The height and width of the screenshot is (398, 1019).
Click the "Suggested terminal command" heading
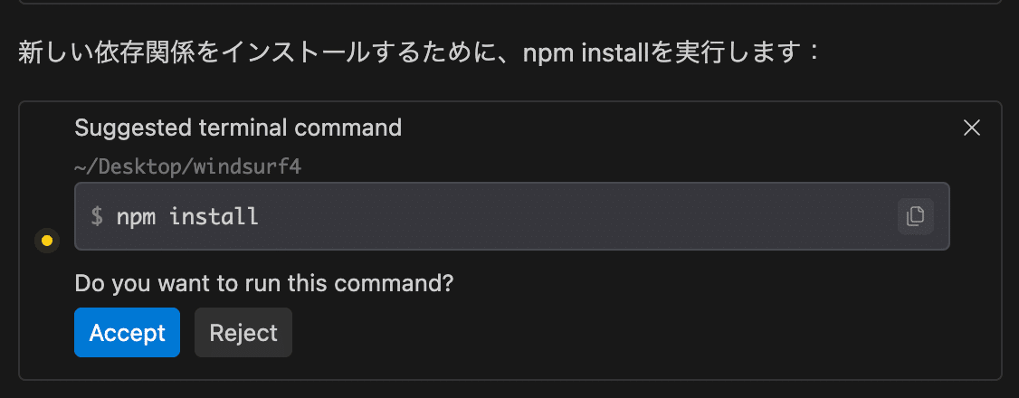click(238, 128)
